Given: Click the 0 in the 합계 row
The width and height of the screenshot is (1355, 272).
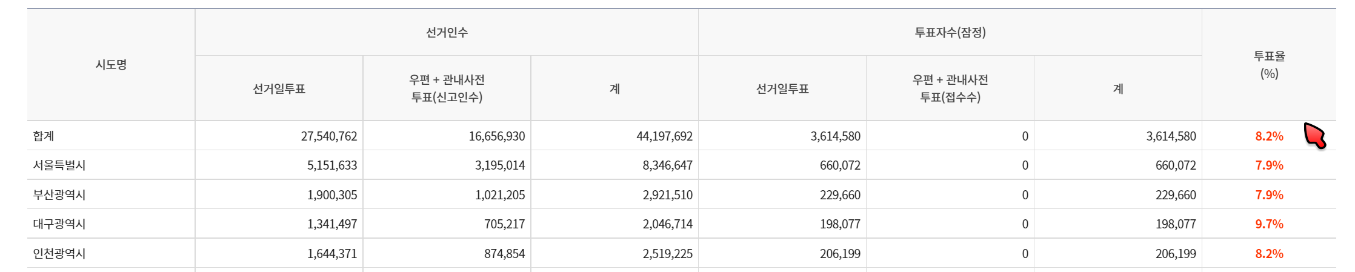Looking at the screenshot, I should (1025, 136).
